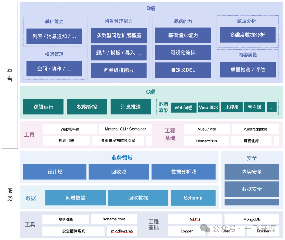The height and width of the screenshot is (240, 285).
Task: Click the 内容安全 block
Action: pyautogui.click(x=252, y=172)
